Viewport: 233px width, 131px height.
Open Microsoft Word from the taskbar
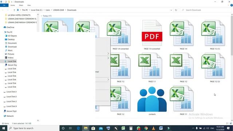pyautogui.click(x=161, y=128)
